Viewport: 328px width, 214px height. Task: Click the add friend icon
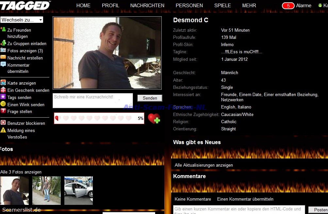coord(3,30)
